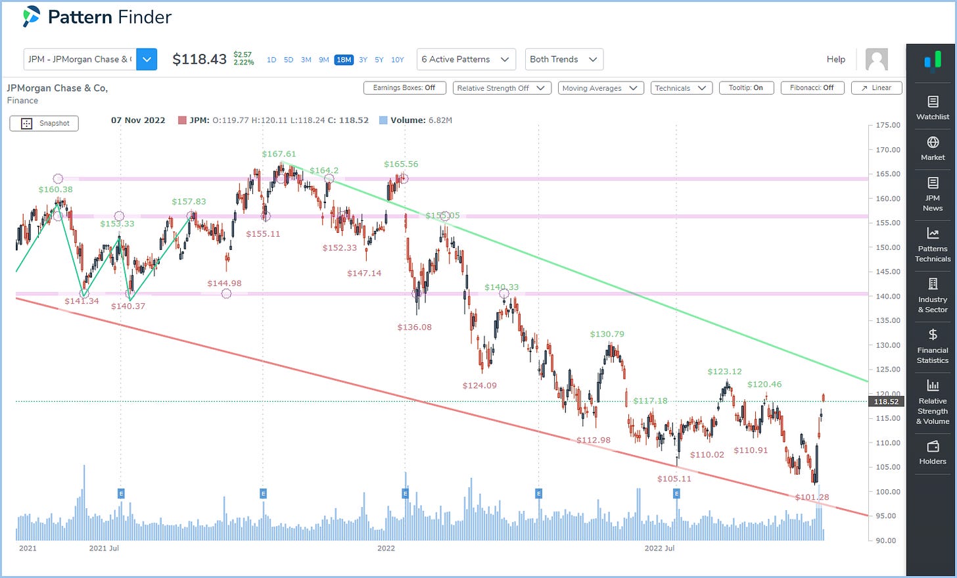Click the $167.61 peak label
Viewport: 957px width, 578px height.
(x=279, y=154)
